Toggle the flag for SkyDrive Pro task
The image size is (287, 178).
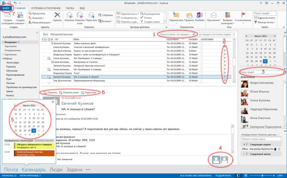(280, 149)
